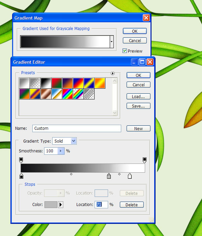
Task: Delete the selected color stop
Action: [132, 205]
